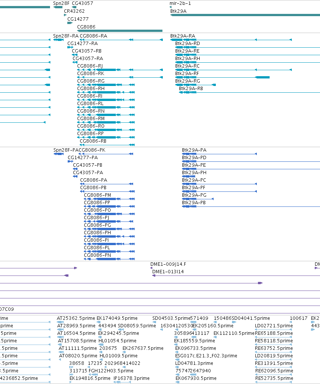Click the CG43057 gene label
This screenshot has width=320, height=384.
tap(82, 3)
